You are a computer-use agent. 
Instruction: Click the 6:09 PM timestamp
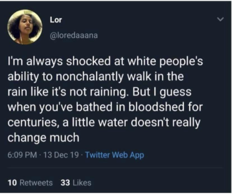coord(22,155)
